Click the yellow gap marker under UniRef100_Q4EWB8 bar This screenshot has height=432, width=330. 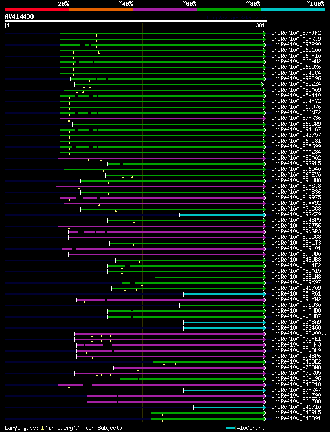click(x=140, y=262)
